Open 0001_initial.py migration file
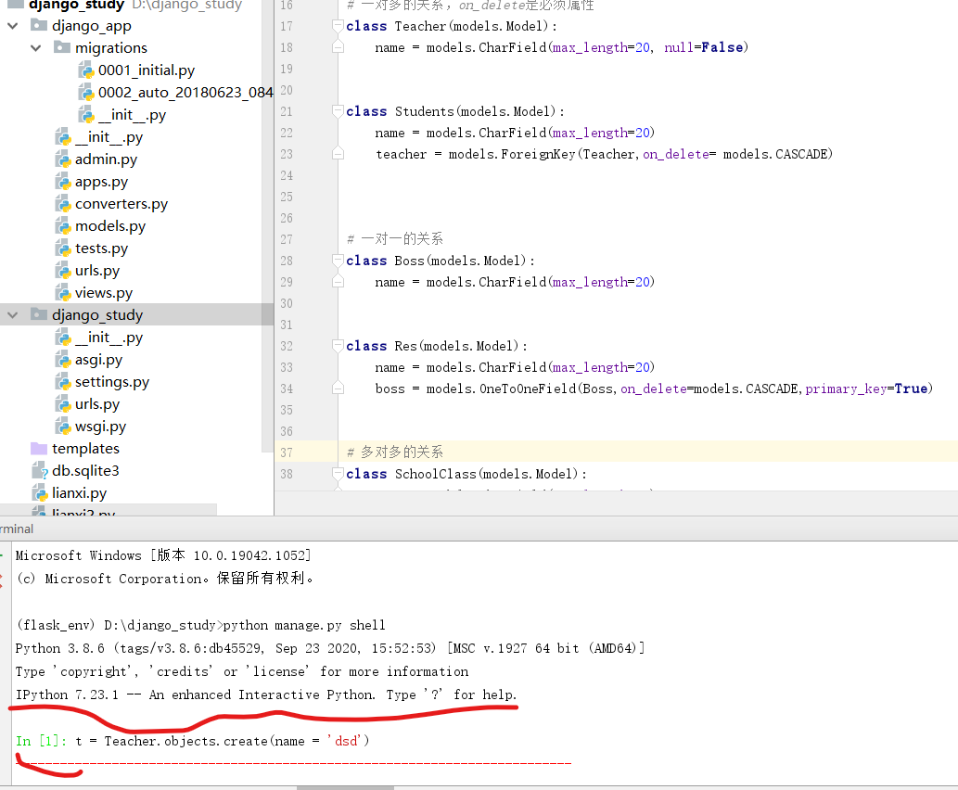Image resolution: width=958 pixels, height=790 pixels. pos(146,70)
